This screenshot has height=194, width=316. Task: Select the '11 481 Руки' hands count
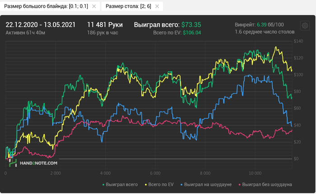tap(105, 24)
